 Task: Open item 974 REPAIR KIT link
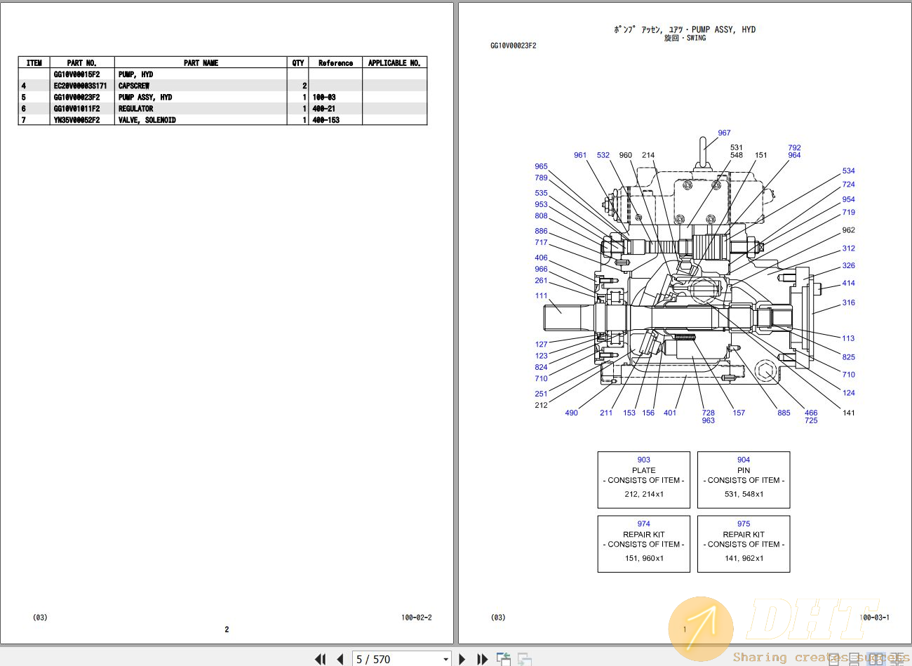click(644, 524)
